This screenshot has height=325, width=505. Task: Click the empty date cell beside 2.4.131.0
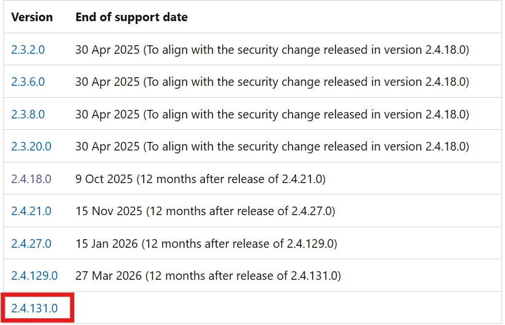[287, 308]
